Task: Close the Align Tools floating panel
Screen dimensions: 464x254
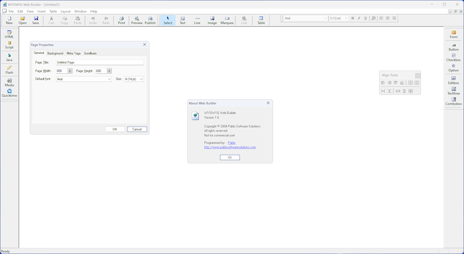Action: pyautogui.click(x=417, y=75)
